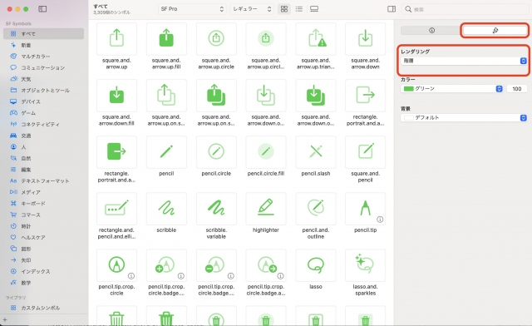532x326 pixels.
Task: Select インデックス category
Action: coord(44,271)
